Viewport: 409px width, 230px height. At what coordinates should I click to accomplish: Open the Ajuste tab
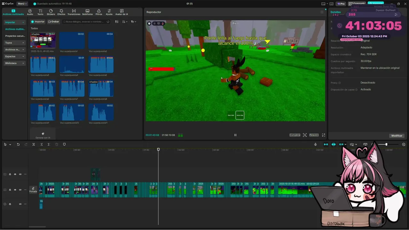coord(109,12)
